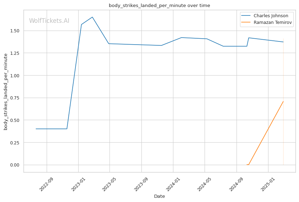
Task: Click the 2025-01 date tick label
Action: coord(268,184)
